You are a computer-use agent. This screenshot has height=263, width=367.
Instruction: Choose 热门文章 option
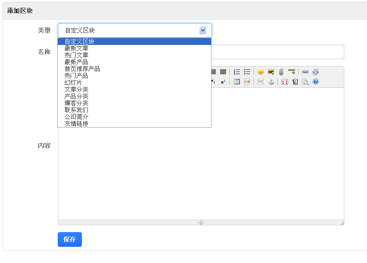coord(134,55)
